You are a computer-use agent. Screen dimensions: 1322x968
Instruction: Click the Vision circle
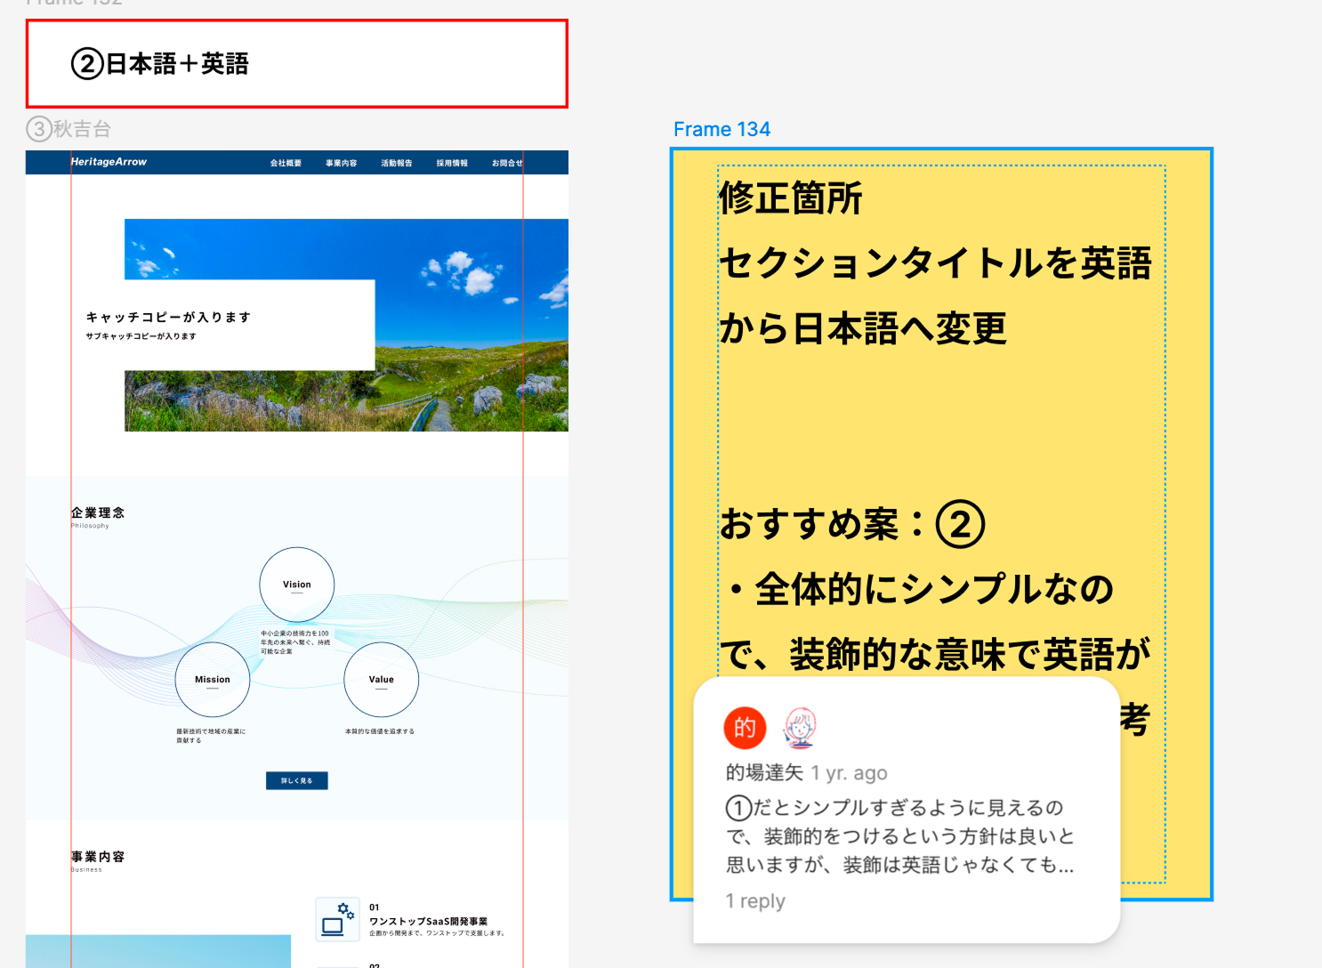[x=297, y=585]
